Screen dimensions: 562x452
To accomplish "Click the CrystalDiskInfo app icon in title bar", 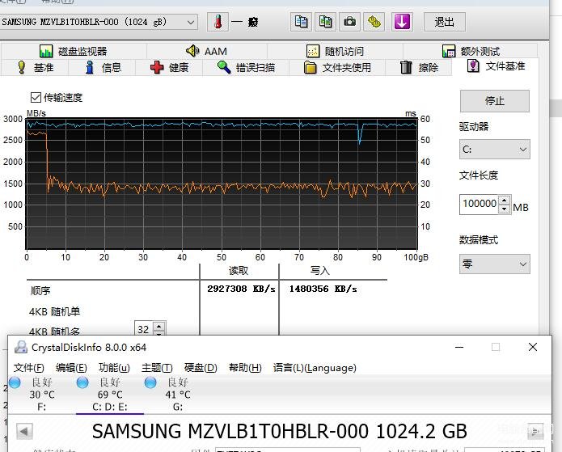I will [20, 347].
